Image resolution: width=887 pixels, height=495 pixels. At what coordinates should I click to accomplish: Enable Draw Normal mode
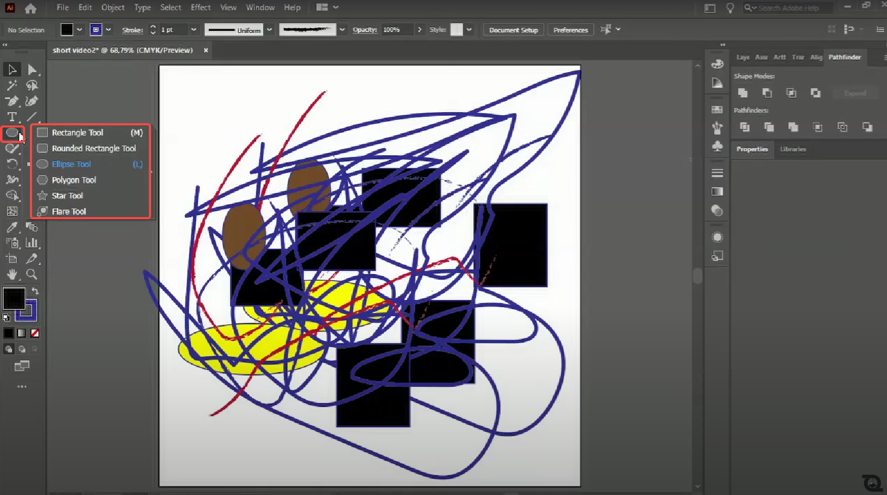[9, 349]
